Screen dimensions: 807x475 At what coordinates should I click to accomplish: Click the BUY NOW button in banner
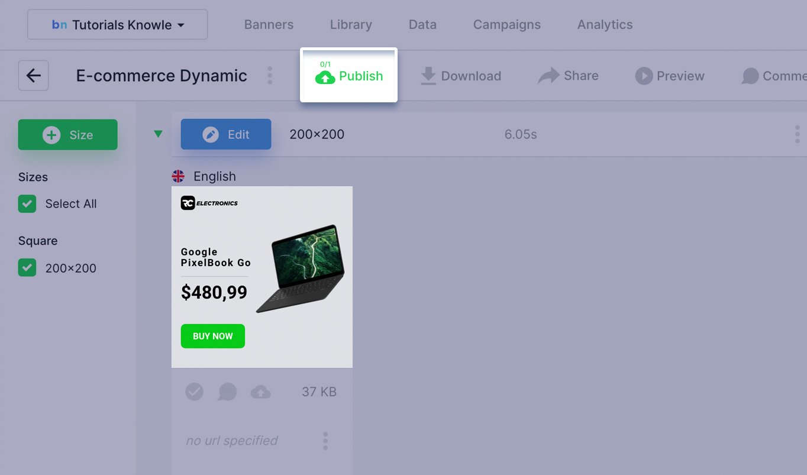[213, 336]
